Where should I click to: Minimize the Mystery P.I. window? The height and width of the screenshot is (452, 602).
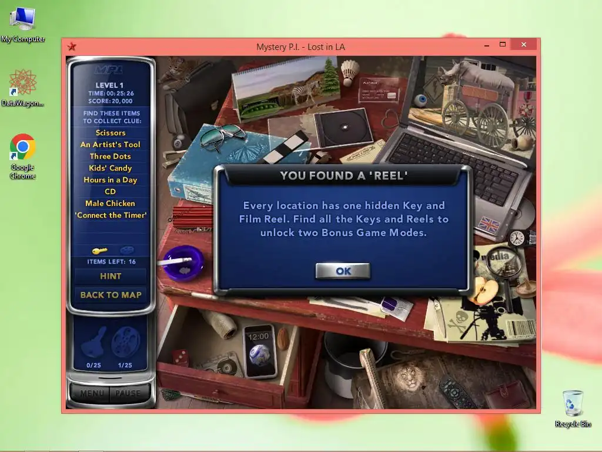point(487,45)
